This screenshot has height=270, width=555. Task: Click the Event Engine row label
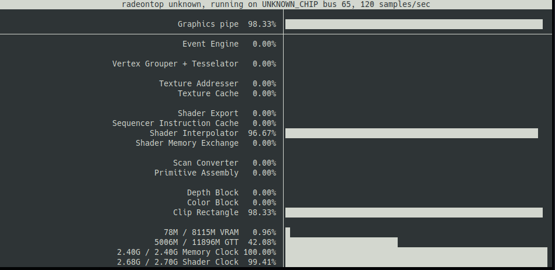coord(211,44)
